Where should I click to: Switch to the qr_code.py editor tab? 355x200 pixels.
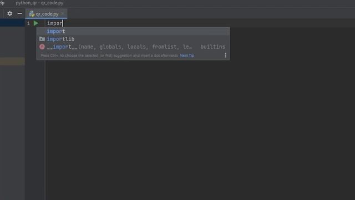click(46, 14)
